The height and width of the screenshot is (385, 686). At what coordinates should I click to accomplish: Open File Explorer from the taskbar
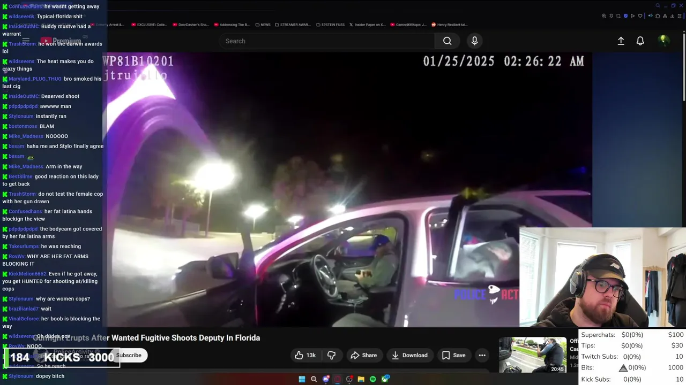361,379
